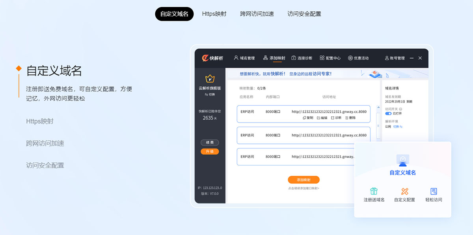This screenshot has height=235, width=473.
Task: Select 访问安全配置 in the left feature list
Action: pyautogui.click(x=45, y=165)
